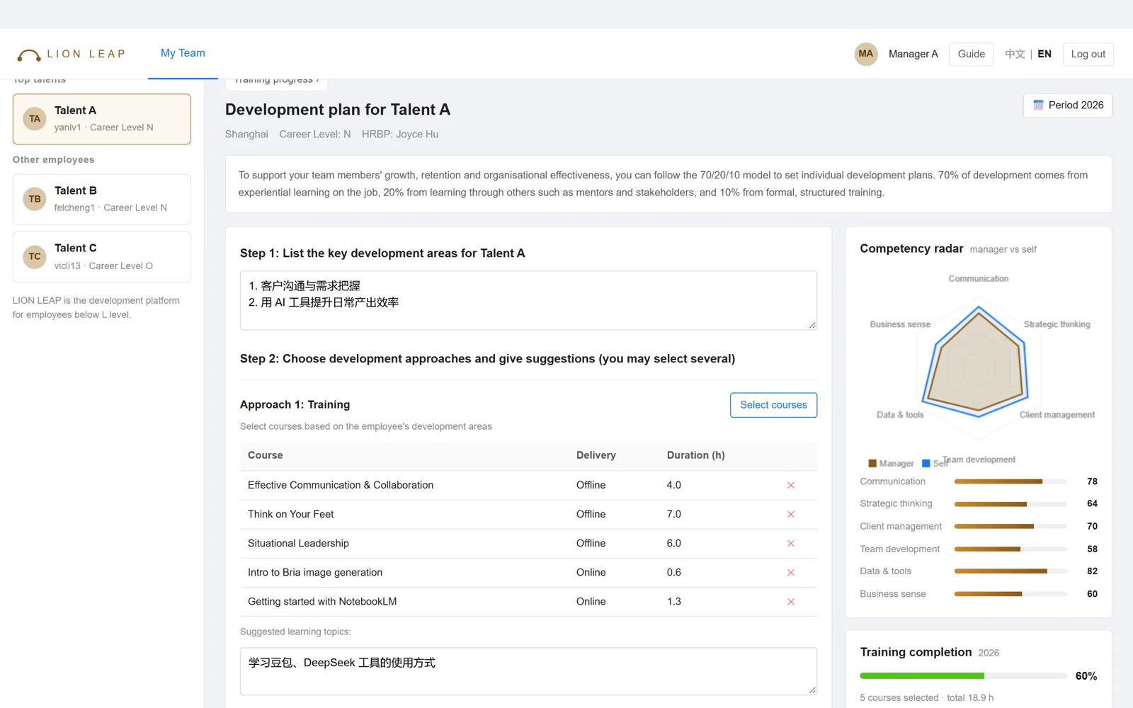Click the Think on Your Feet course name
The width and height of the screenshot is (1133, 708).
coord(290,514)
